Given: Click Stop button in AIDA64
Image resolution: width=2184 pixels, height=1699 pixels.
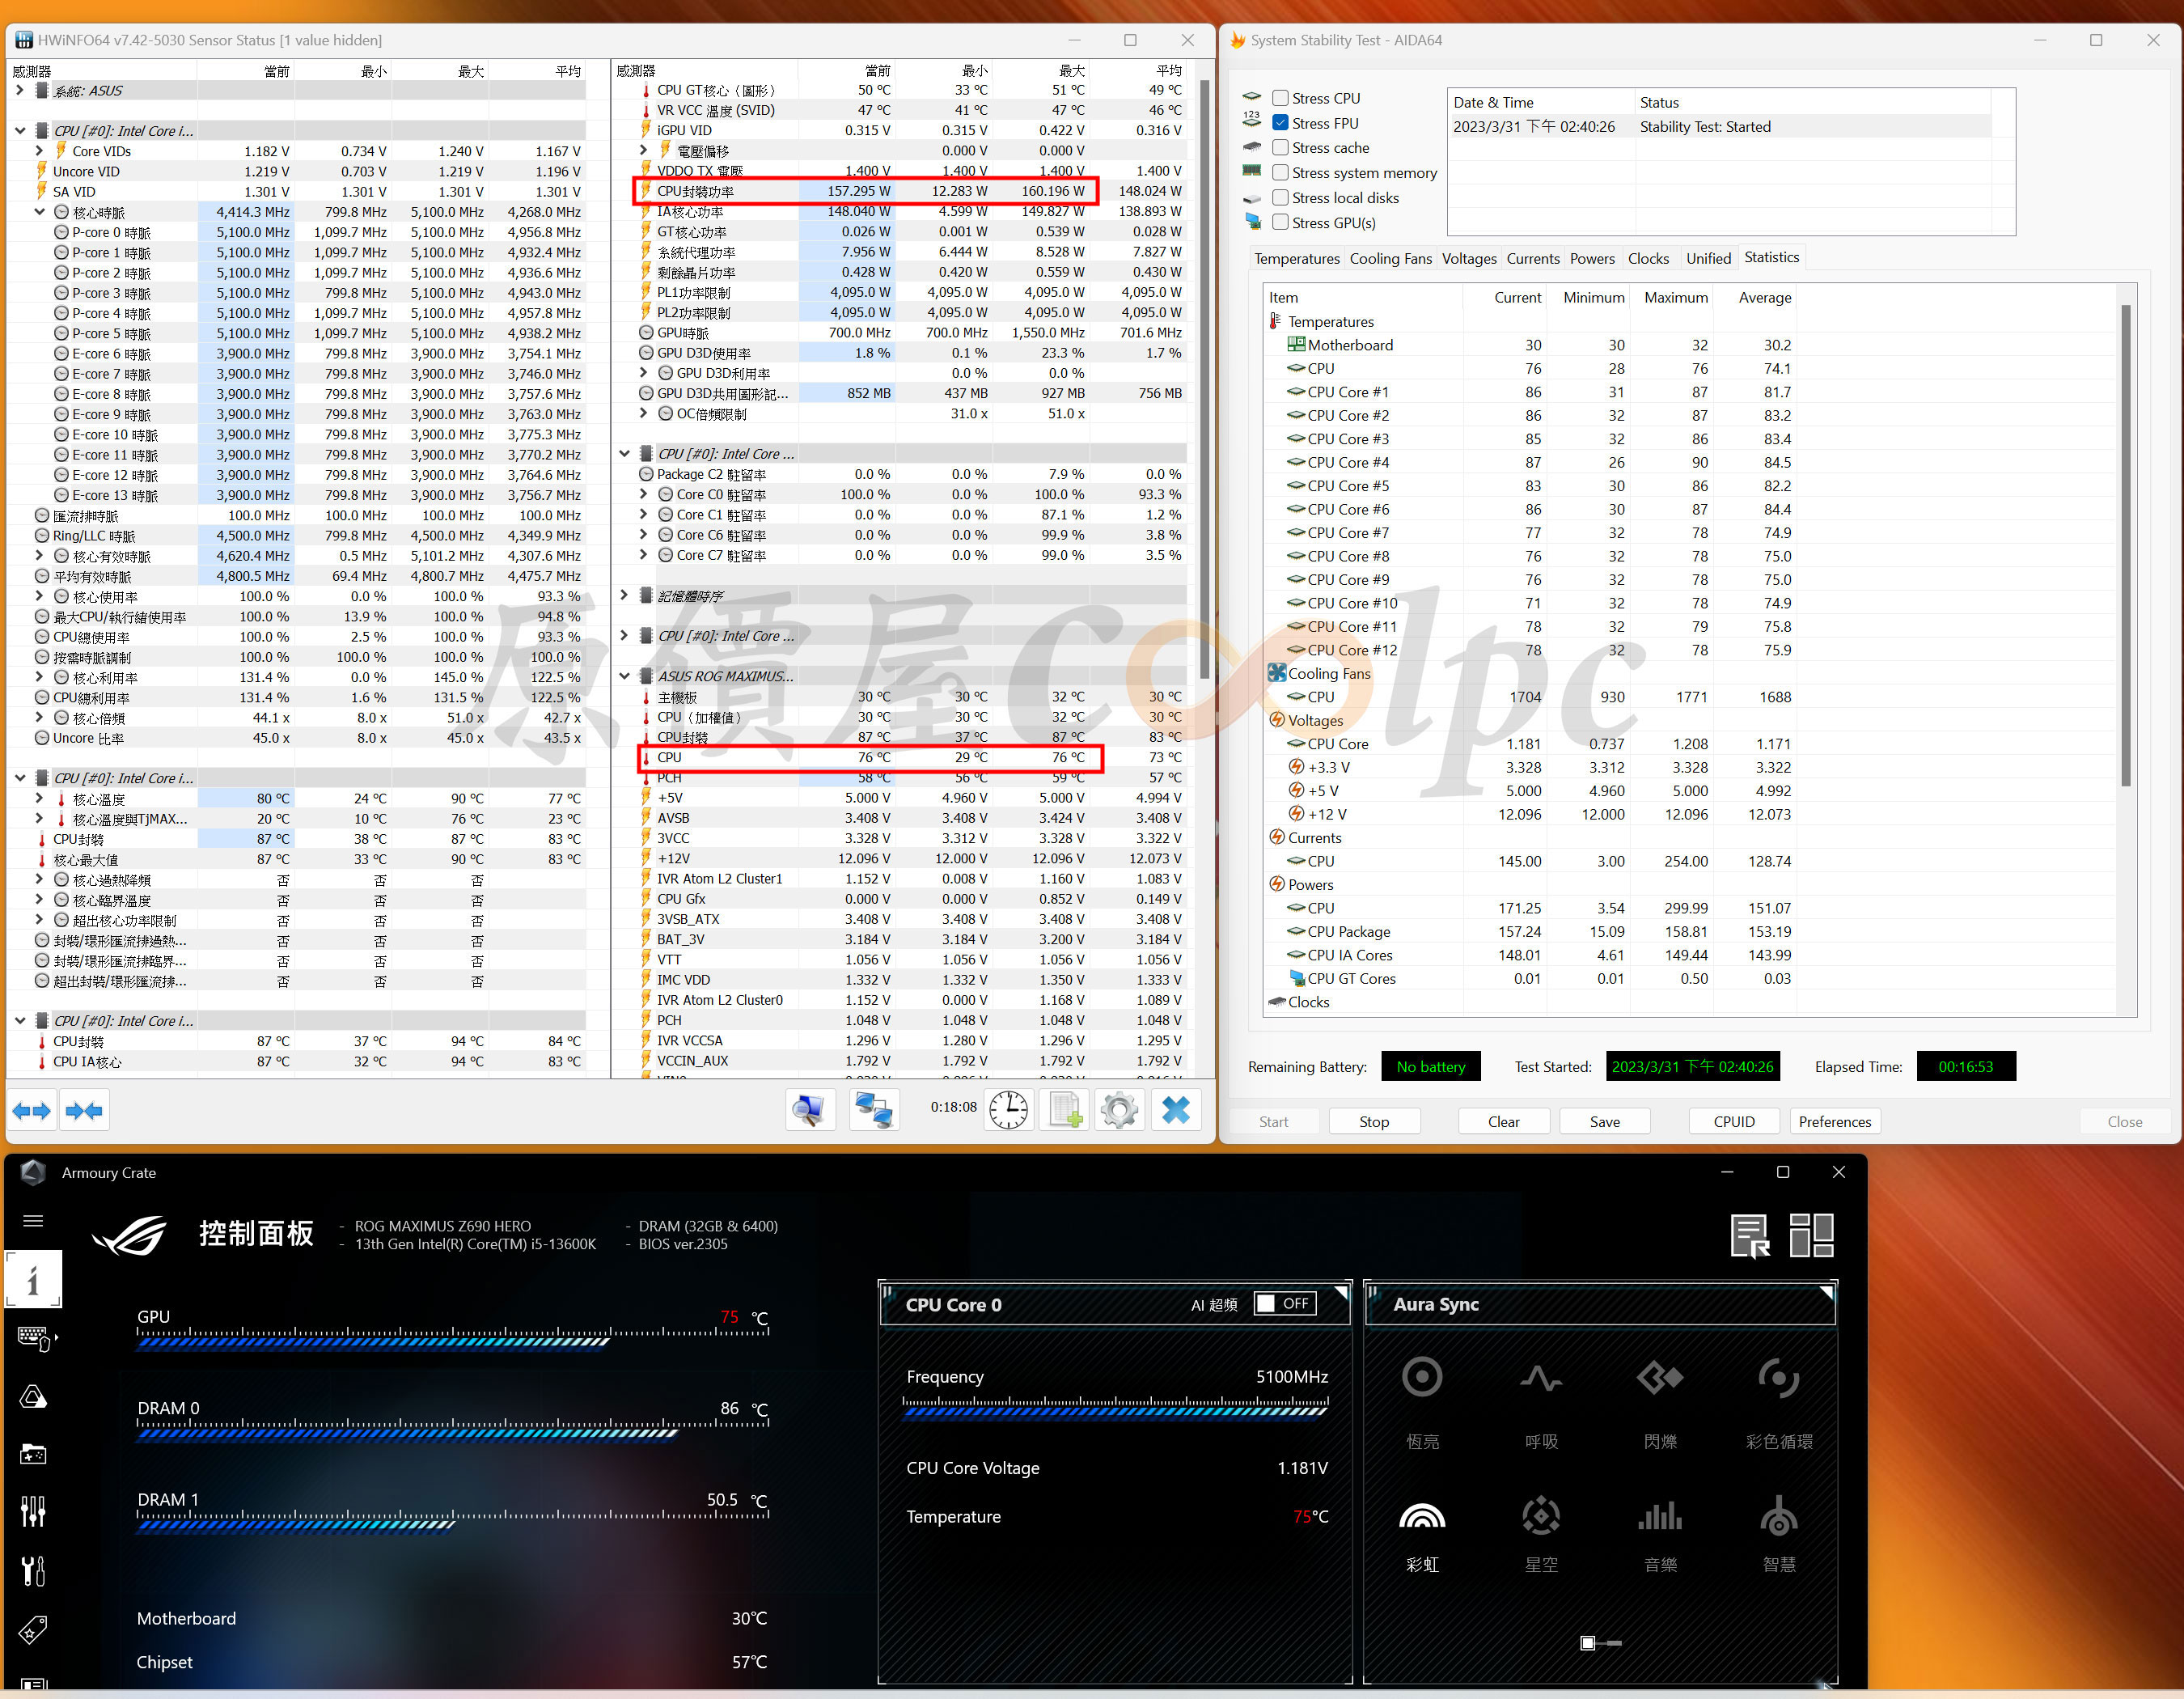Looking at the screenshot, I should (1373, 1121).
